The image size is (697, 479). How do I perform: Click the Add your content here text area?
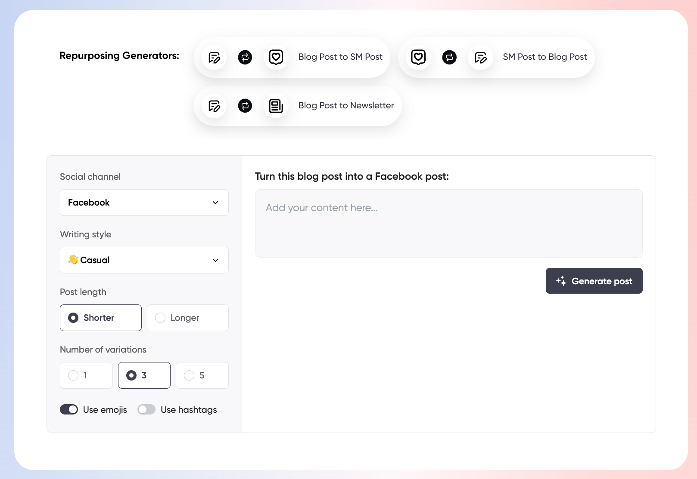coord(448,223)
